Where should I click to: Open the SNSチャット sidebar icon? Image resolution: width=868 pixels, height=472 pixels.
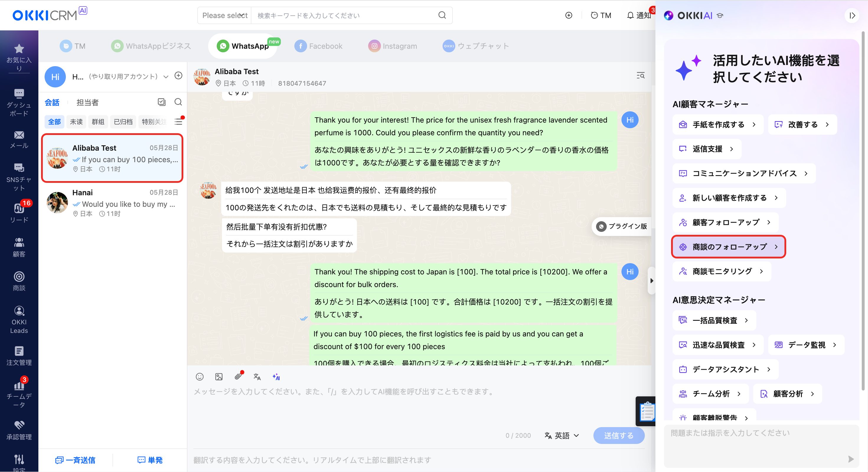point(19,176)
